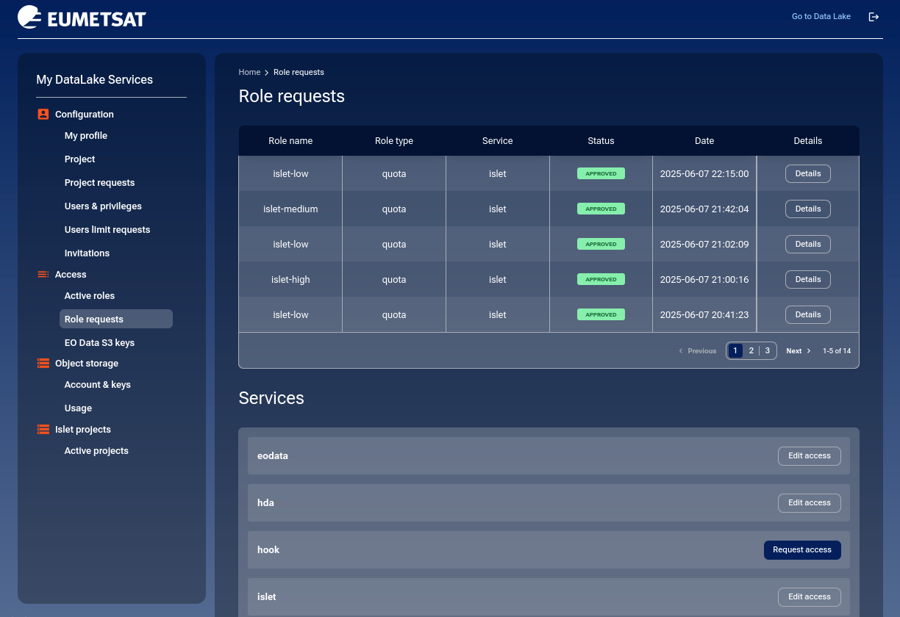Open Users & privileges page
This screenshot has width=900, height=617.
coord(103,206)
